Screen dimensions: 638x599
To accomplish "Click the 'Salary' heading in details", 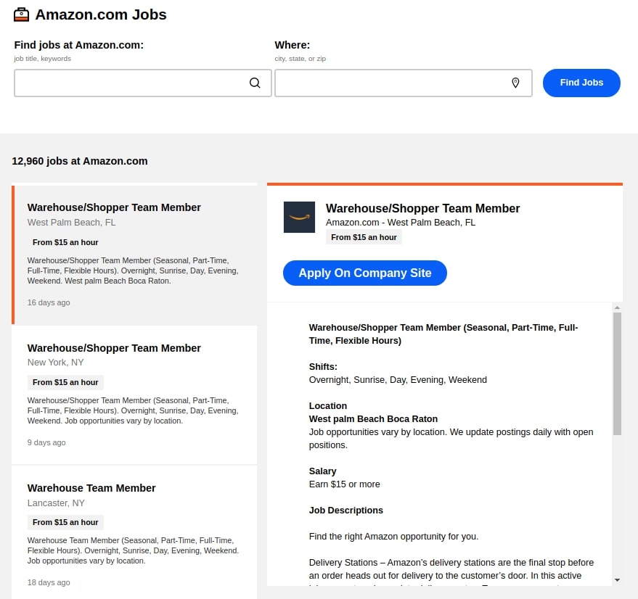I will [x=323, y=471].
